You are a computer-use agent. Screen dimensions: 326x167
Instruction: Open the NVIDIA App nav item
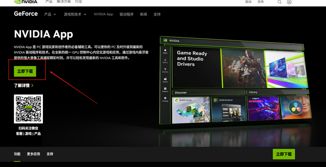coord(103,14)
